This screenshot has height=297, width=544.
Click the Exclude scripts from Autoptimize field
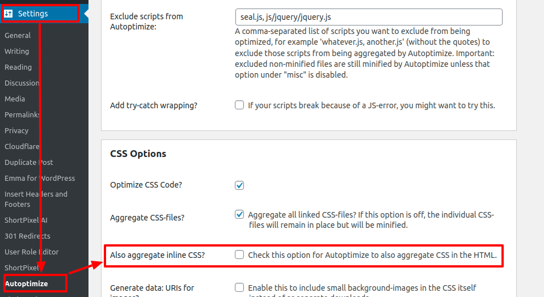pyautogui.click(x=369, y=17)
